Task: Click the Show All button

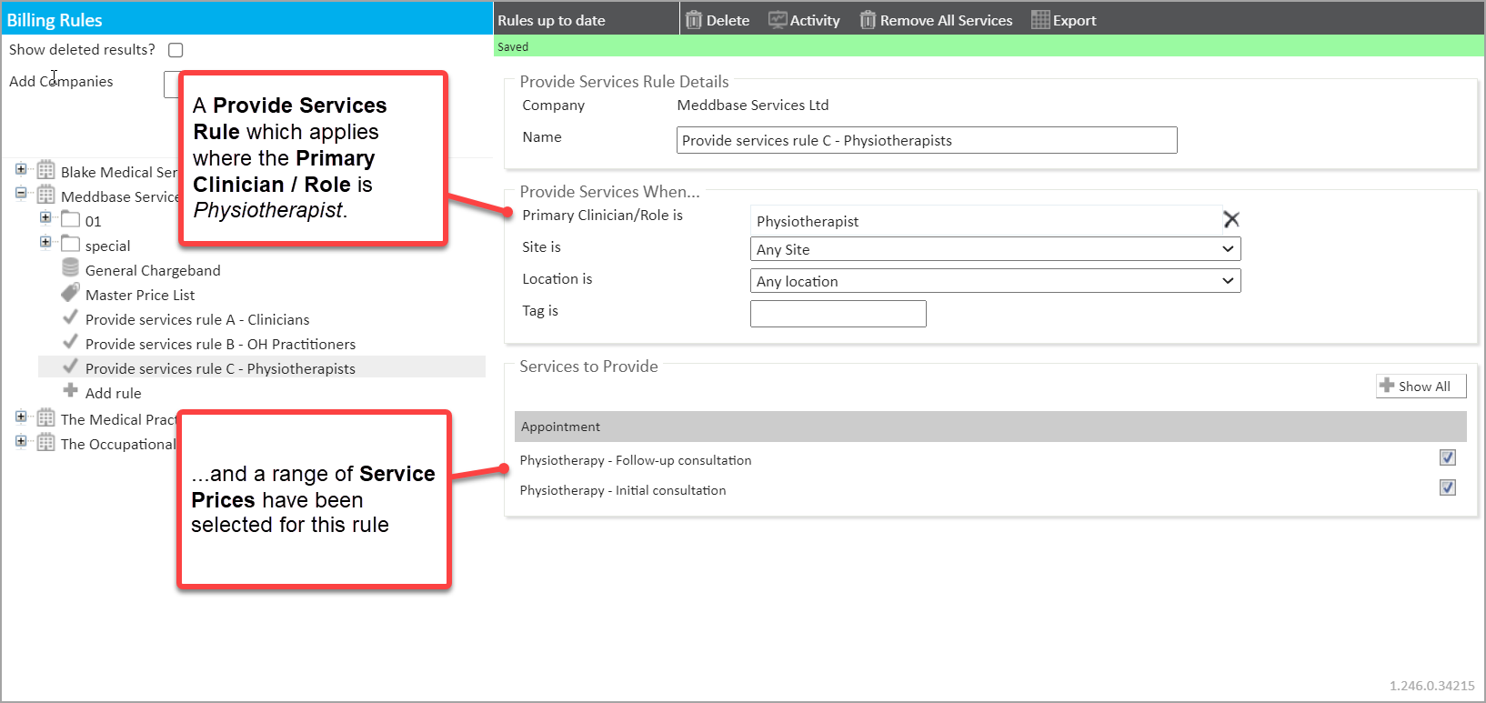Action: click(1421, 387)
